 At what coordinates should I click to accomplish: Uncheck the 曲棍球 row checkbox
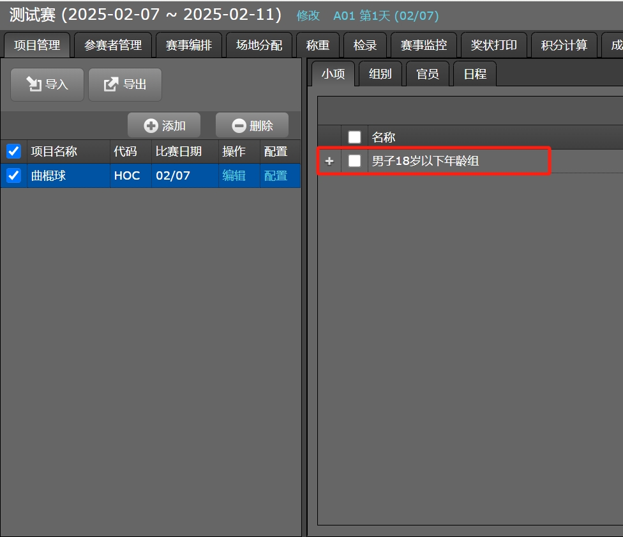13,175
